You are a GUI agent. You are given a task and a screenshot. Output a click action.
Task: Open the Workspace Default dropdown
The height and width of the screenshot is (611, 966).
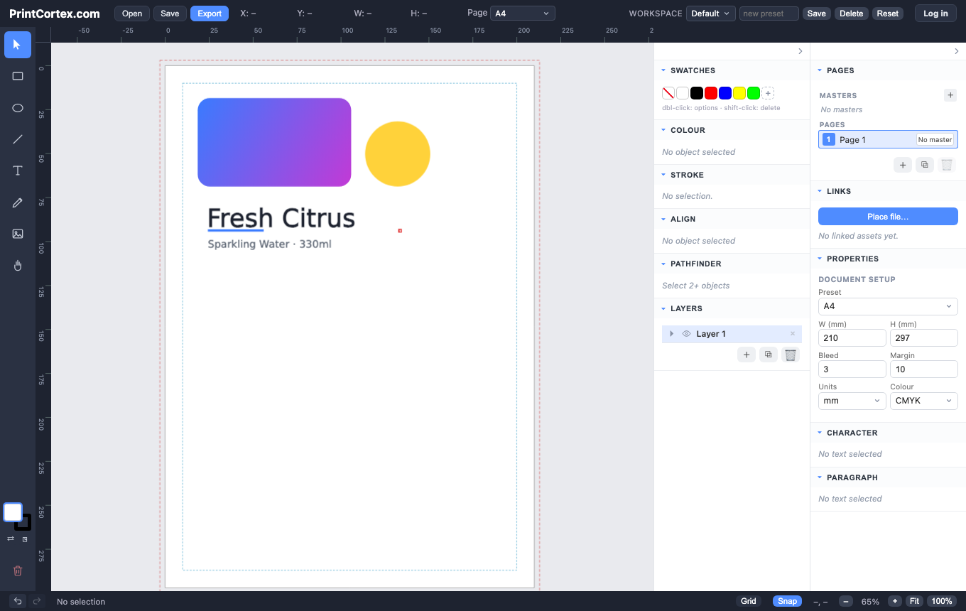[711, 13]
